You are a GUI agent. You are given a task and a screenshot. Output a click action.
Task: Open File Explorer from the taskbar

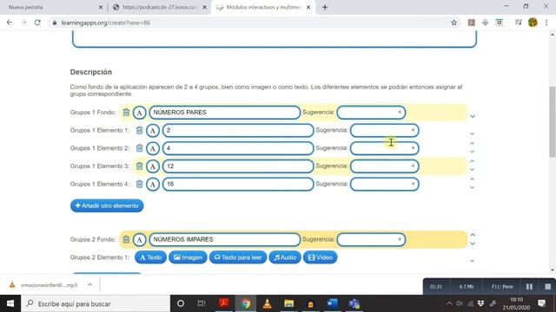tap(288, 303)
